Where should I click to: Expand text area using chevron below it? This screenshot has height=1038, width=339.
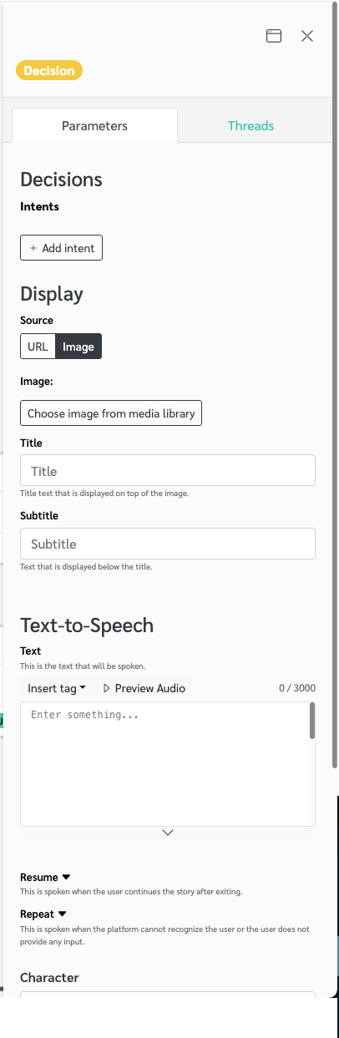168,833
